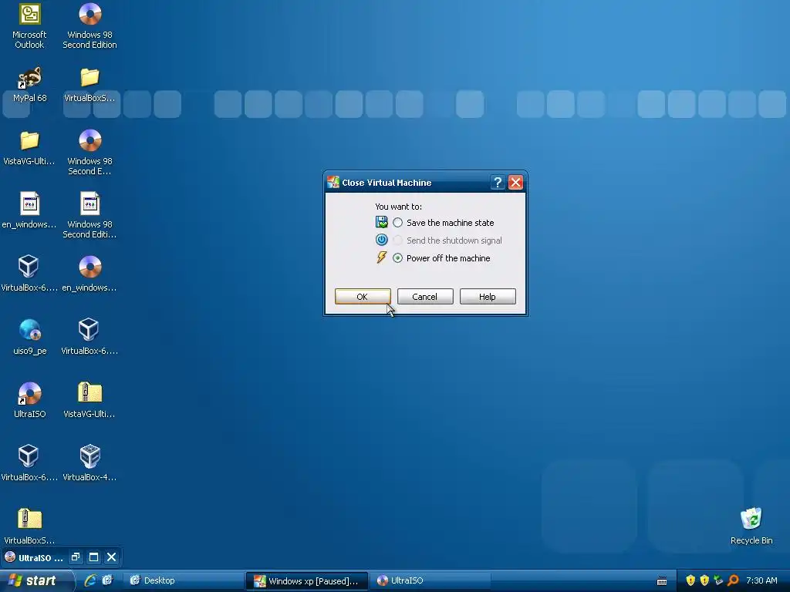Viewport: 790px width, 592px height.
Task: Select the en_windows... disc image icon
Action: [x=89, y=274]
